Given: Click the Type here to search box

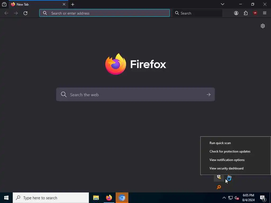Looking at the screenshot, I should click(x=51, y=198).
